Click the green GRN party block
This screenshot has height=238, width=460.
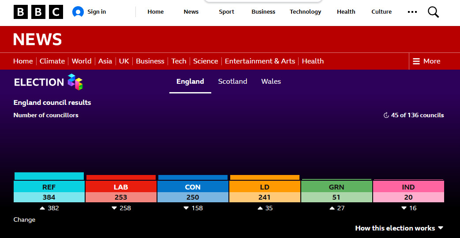click(x=337, y=191)
